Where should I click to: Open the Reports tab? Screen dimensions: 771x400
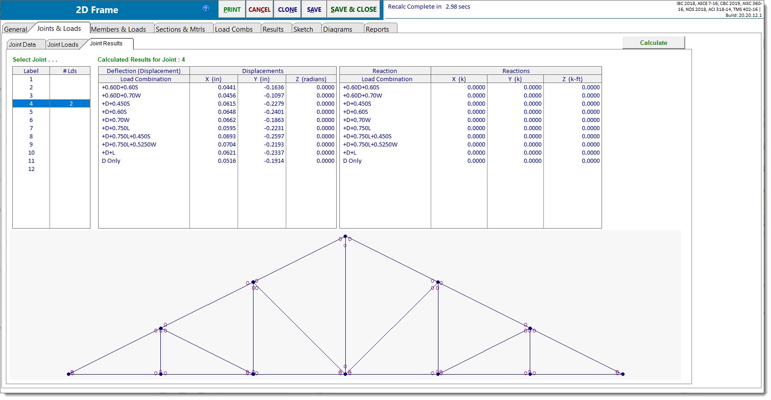click(377, 29)
